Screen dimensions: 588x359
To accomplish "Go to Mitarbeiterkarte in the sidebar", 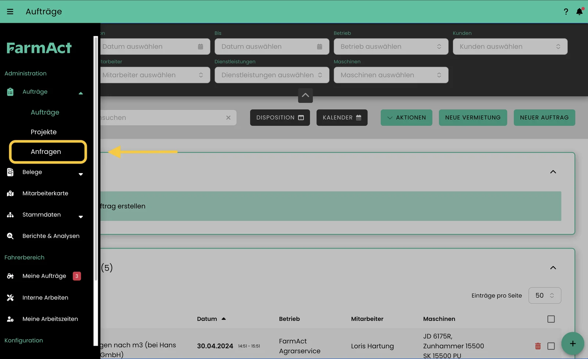I will point(45,193).
